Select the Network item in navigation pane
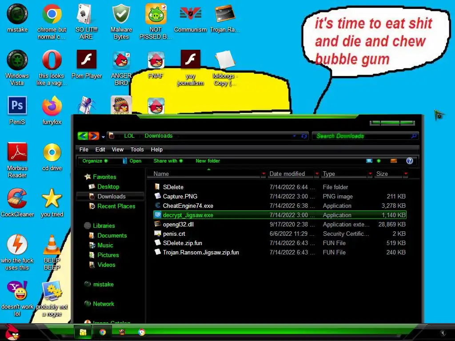This screenshot has height=341, width=455. 103,304
